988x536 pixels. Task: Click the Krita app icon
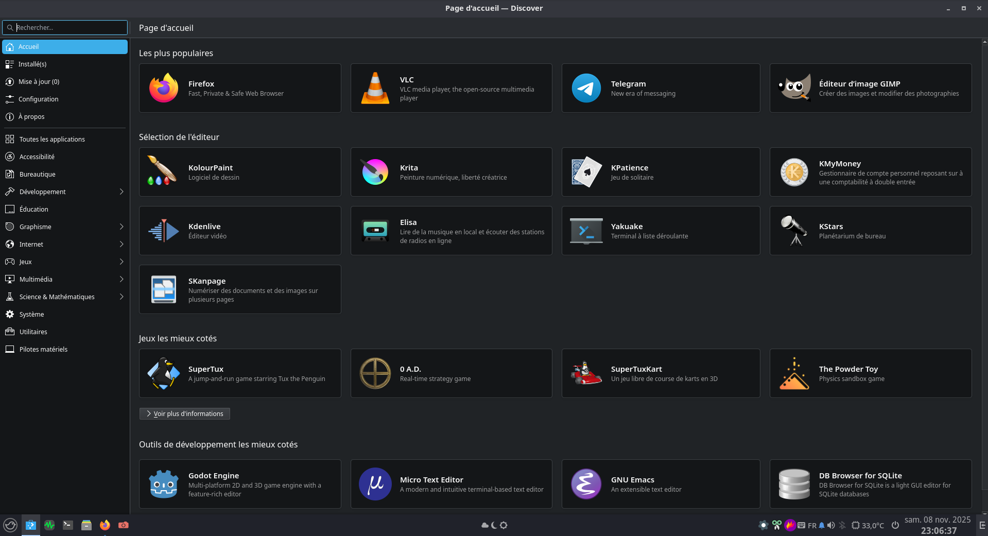pos(375,172)
